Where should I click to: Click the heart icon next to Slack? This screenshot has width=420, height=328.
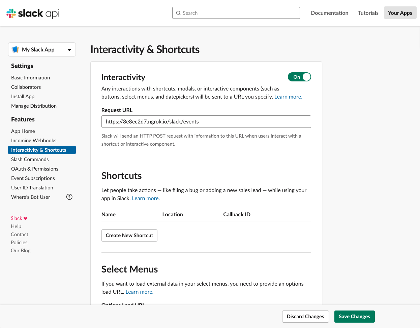25,218
